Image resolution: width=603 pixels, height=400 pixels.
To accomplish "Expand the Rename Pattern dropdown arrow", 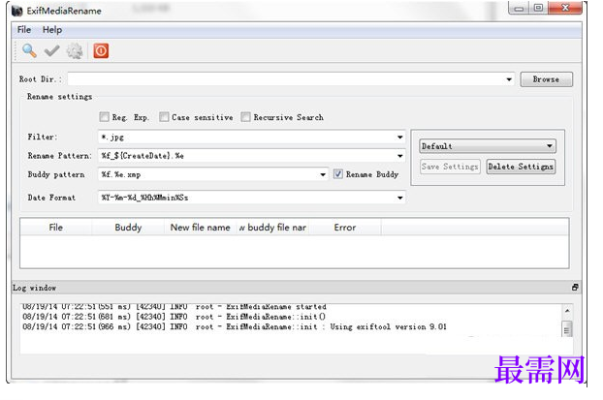I will [x=400, y=156].
